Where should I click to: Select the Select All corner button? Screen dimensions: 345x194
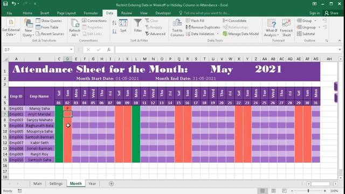(6, 59)
